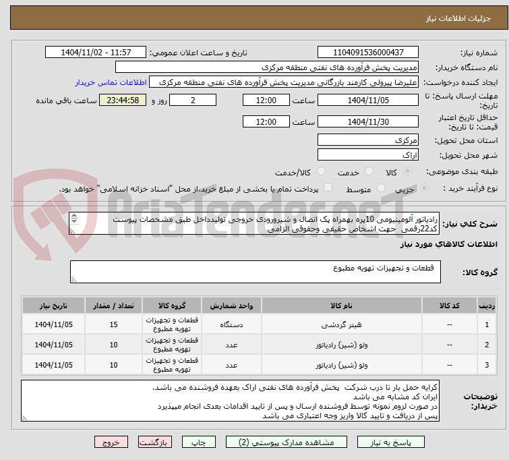Toggle the اسناد خزانه اسلامی payment checkbox
The width and height of the screenshot is (509, 460).
(328, 188)
